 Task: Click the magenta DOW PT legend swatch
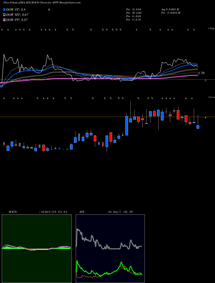pos(5,20)
